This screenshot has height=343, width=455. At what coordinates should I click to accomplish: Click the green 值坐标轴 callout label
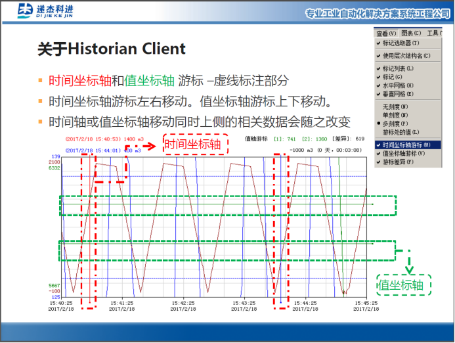(x=404, y=285)
